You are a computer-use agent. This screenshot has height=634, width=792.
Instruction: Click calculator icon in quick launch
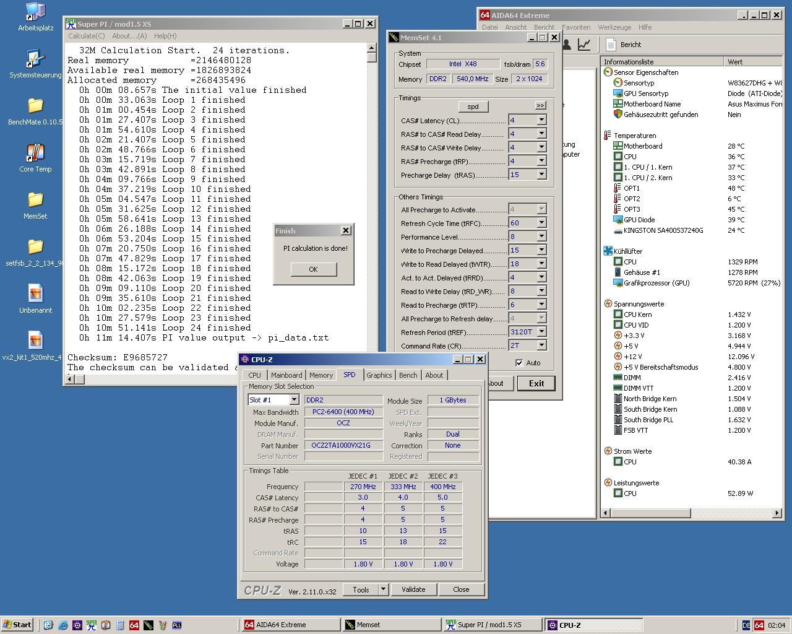click(119, 625)
